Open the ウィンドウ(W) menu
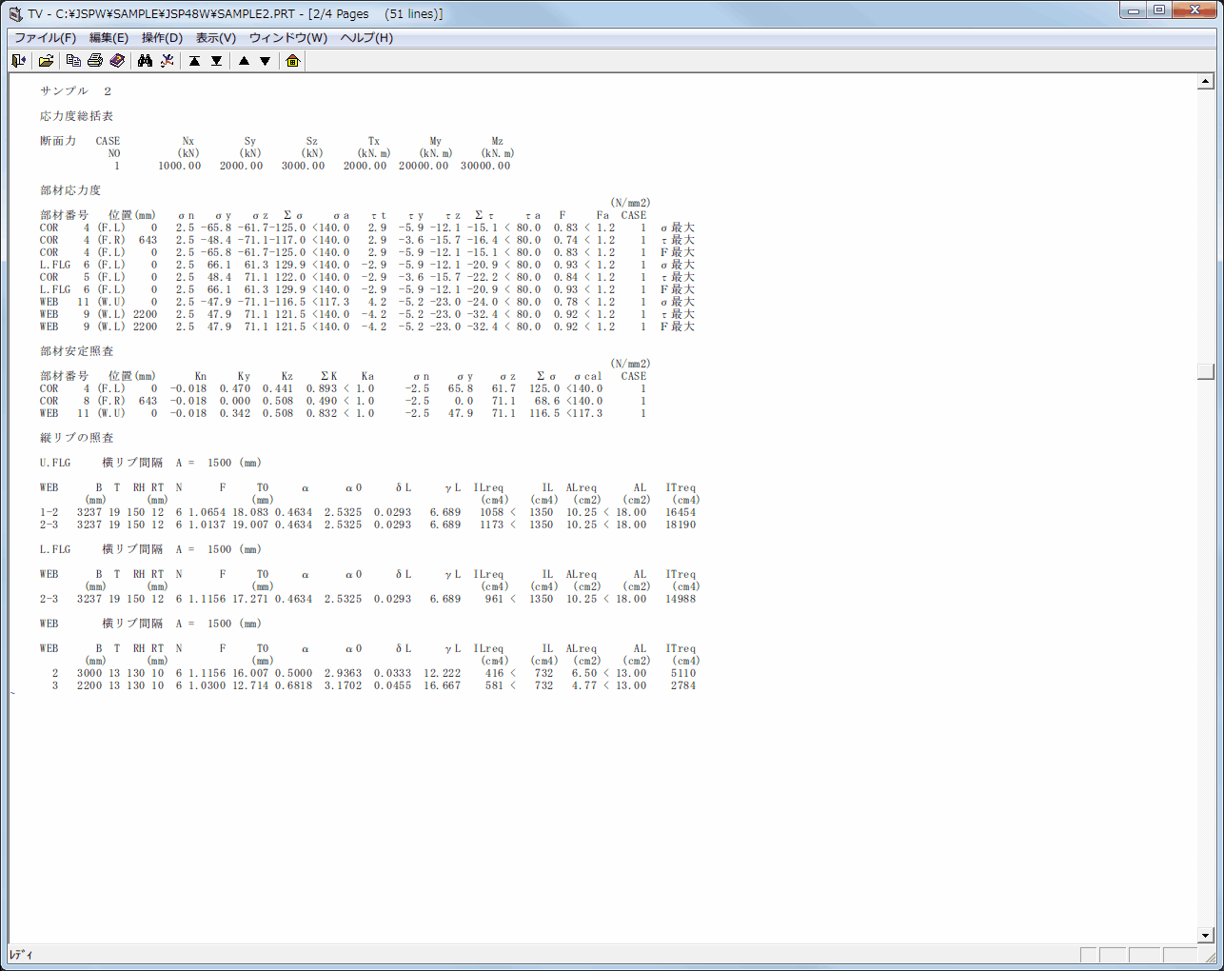Viewport: 1224px width, 971px height. (x=287, y=38)
